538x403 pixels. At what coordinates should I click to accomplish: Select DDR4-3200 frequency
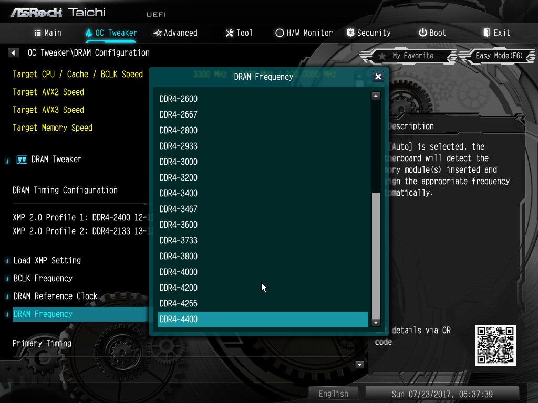(x=263, y=178)
